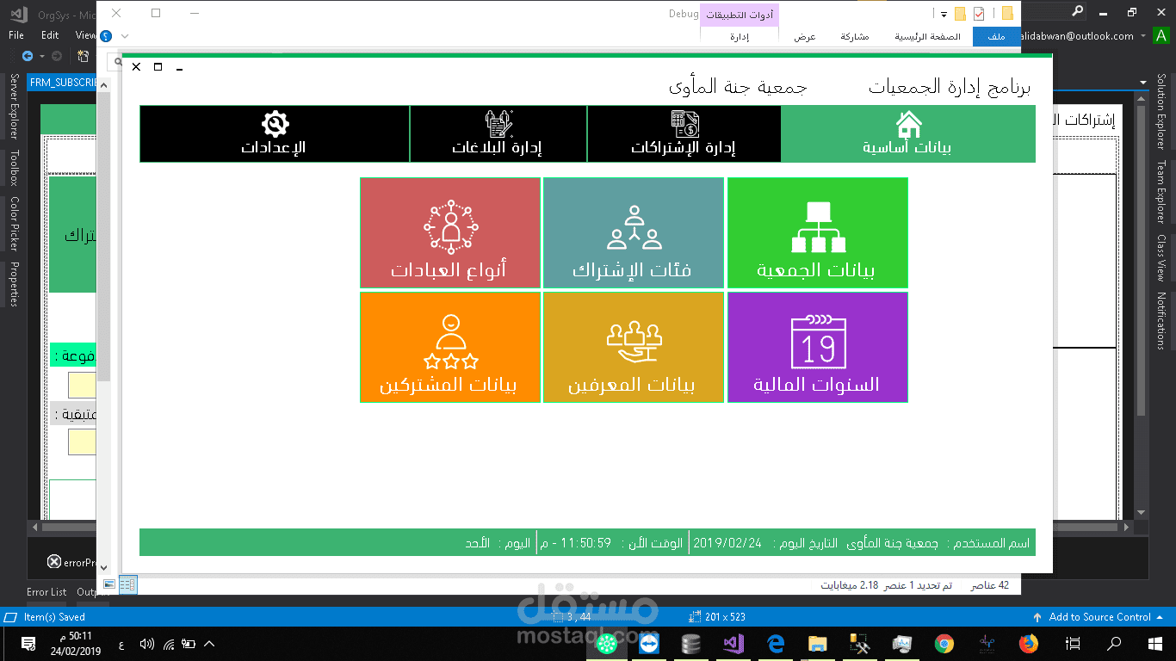Open the فئات الإشتراك people group tile

[x=634, y=232]
